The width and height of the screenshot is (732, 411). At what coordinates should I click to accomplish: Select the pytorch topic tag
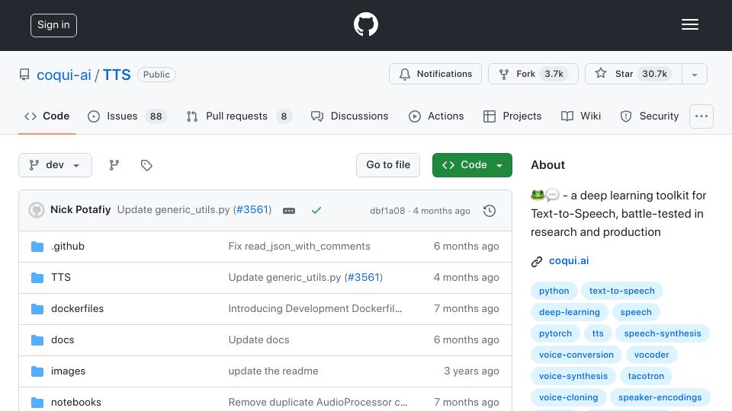pos(556,333)
